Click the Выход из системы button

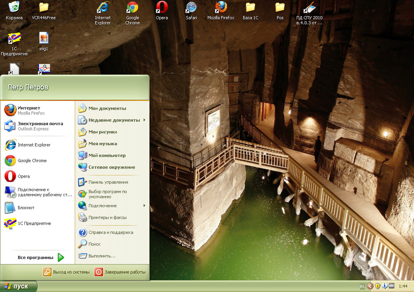[67, 272]
